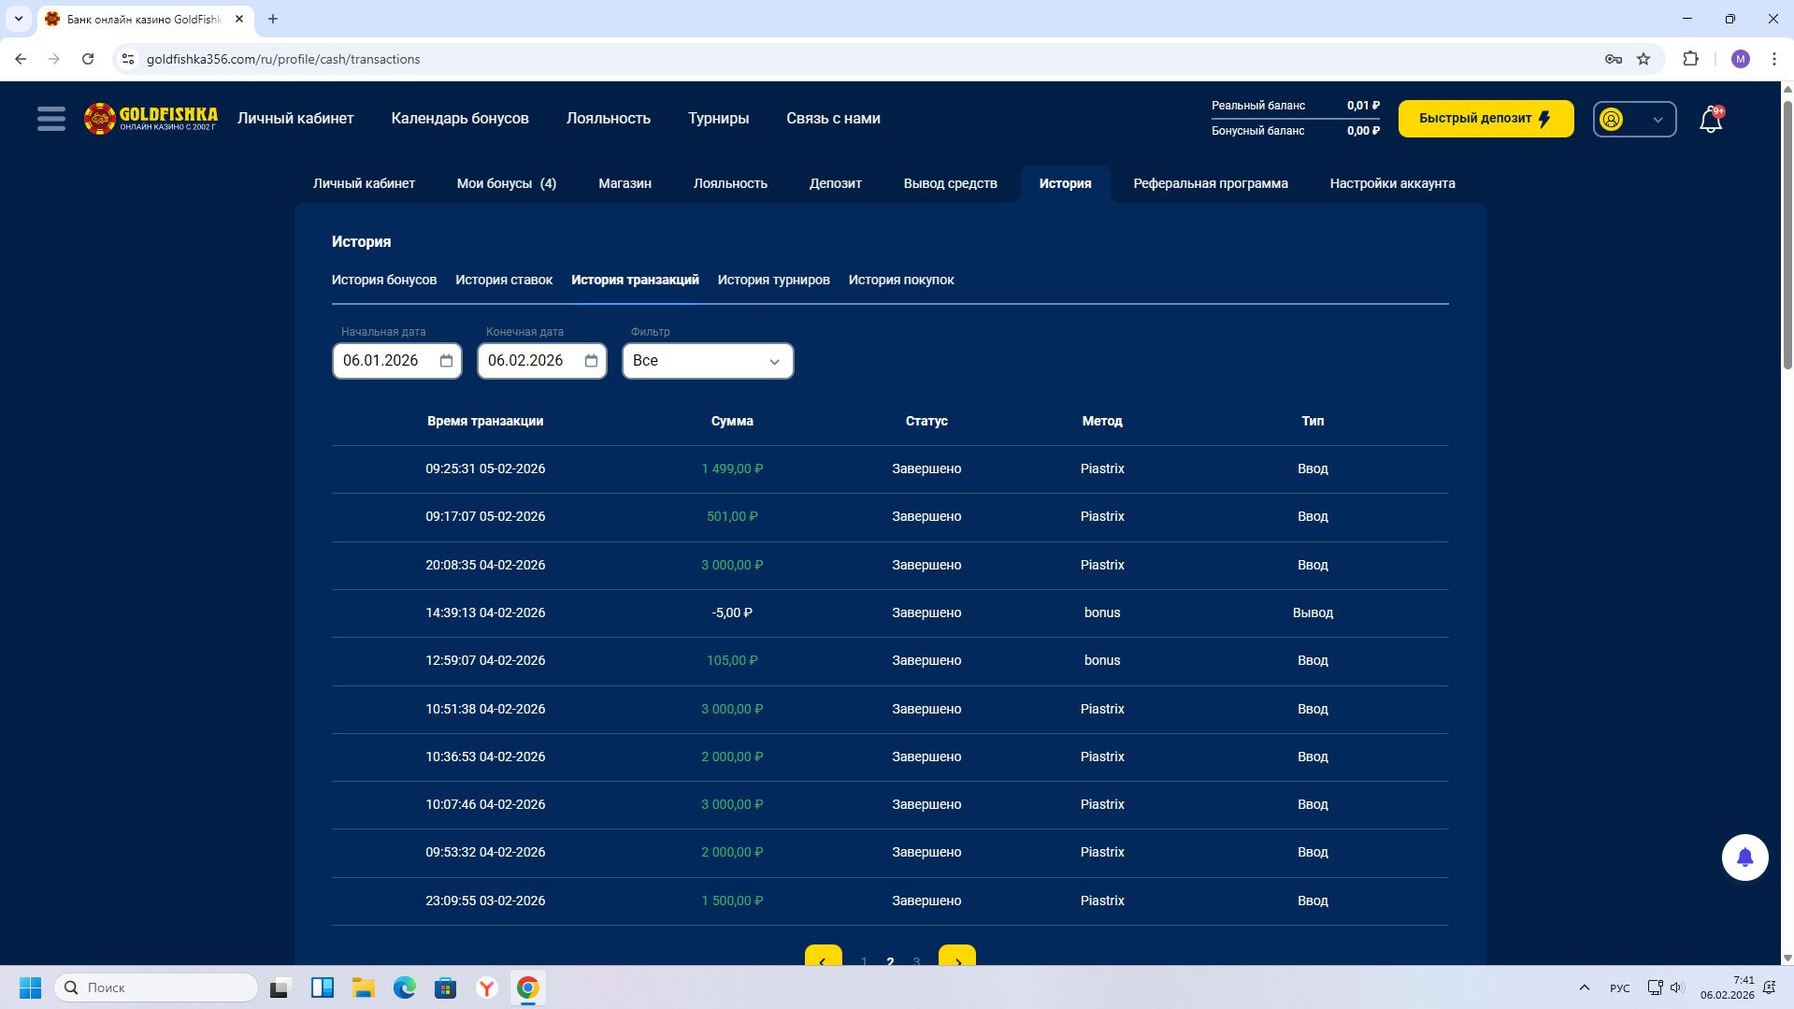The height and width of the screenshot is (1009, 1794).
Task: Go to previous page with arrow
Action: [x=823, y=959]
